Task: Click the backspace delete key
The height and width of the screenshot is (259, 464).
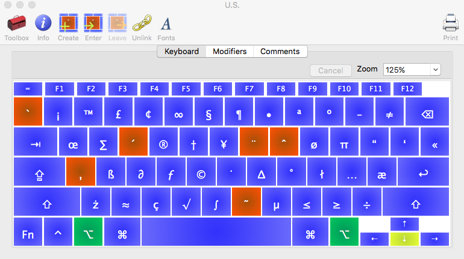Action: click(427, 112)
